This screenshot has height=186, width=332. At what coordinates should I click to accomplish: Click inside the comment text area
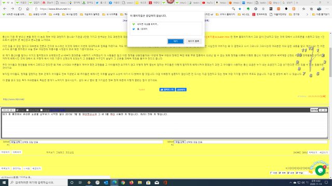(164, 125)
